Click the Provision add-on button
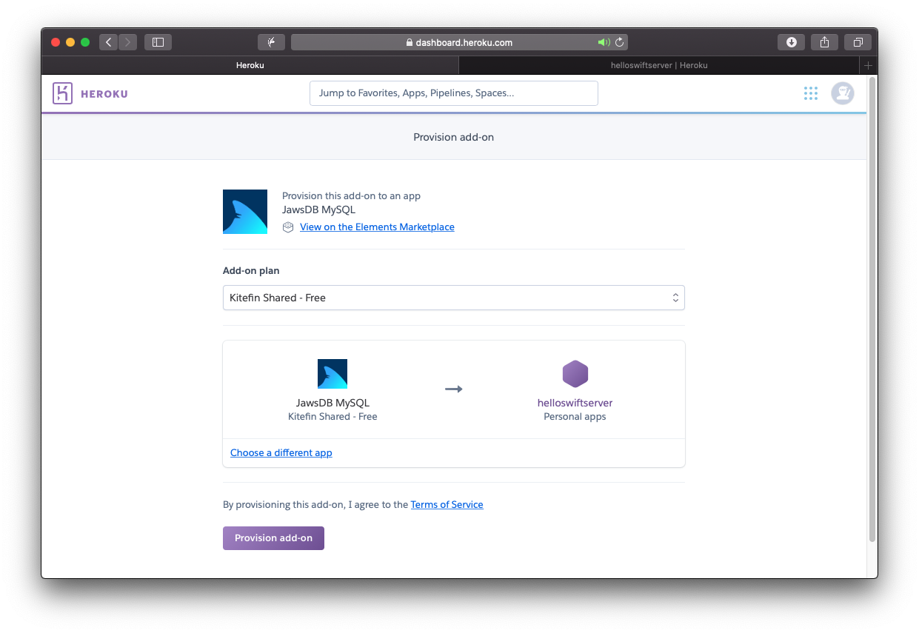 (273, 538)
